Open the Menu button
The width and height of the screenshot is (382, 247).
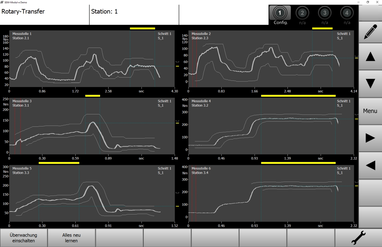pos(370,111)
